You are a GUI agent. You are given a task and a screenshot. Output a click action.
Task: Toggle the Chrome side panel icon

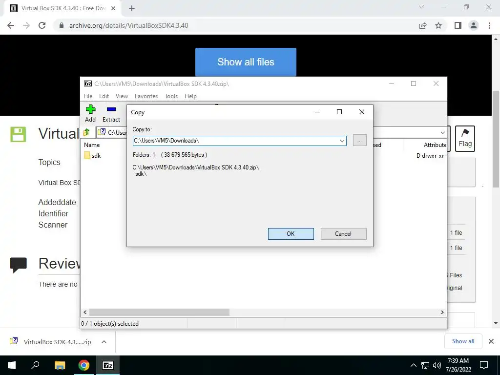point(458,25)
